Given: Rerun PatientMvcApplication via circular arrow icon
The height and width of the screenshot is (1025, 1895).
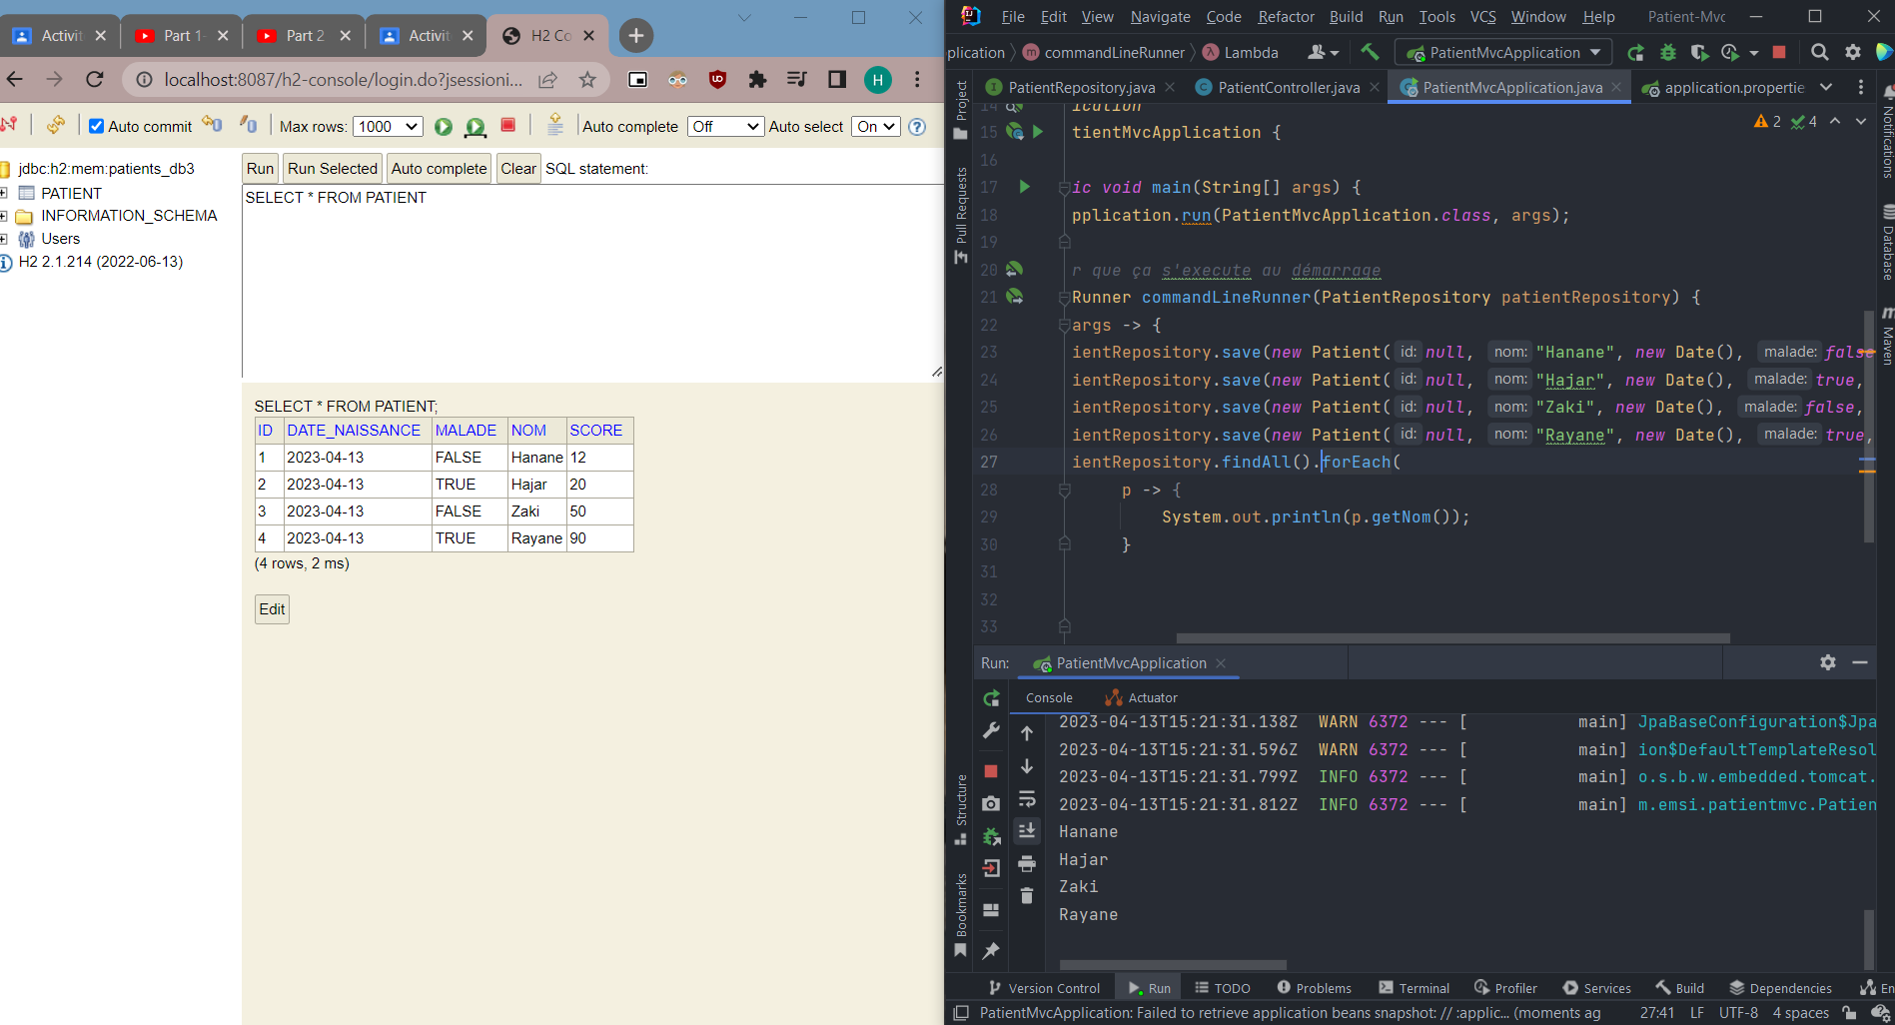Looking at the screenshot, I should click(991, 697).
